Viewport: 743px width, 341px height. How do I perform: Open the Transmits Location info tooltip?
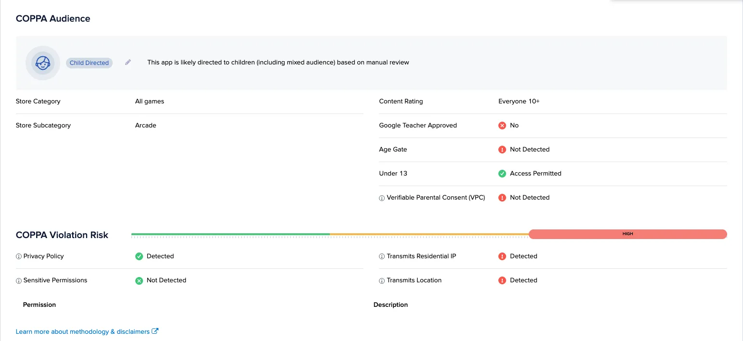click(x=382, y=280)
